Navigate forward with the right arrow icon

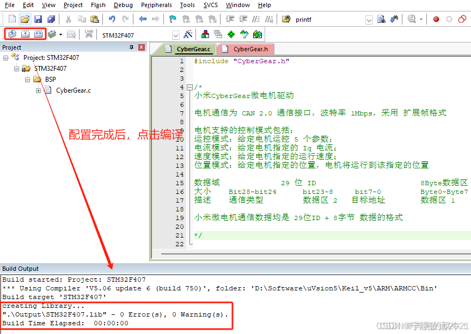(156, 19)
